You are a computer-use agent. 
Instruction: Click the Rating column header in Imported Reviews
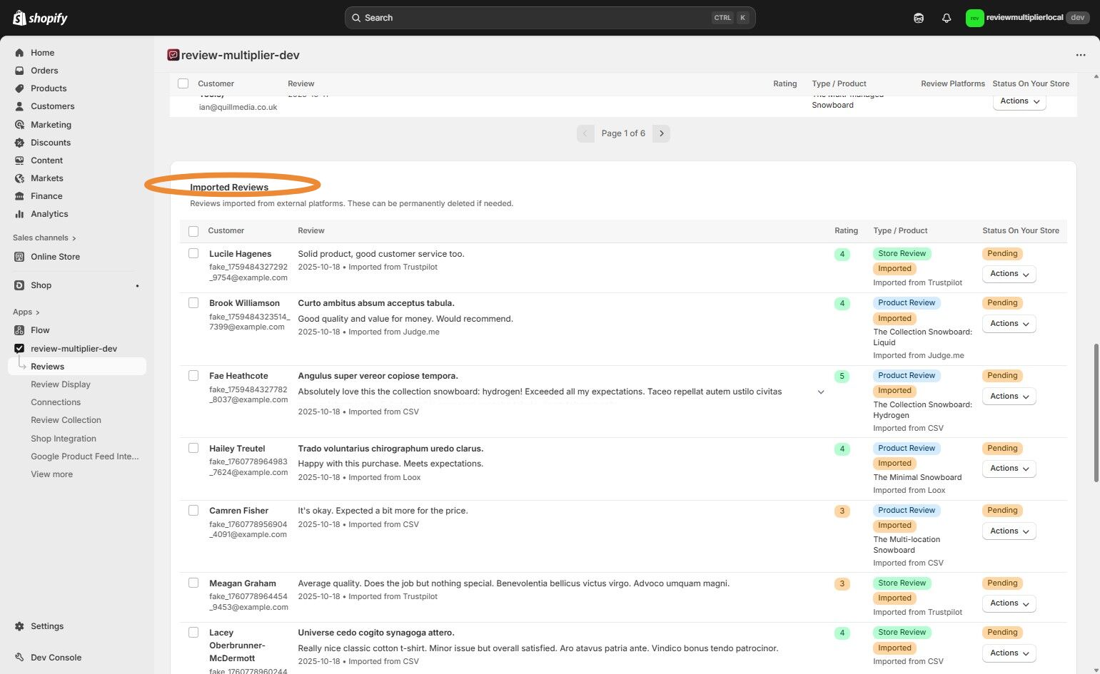pyautogui.click(x=847, y=231)
